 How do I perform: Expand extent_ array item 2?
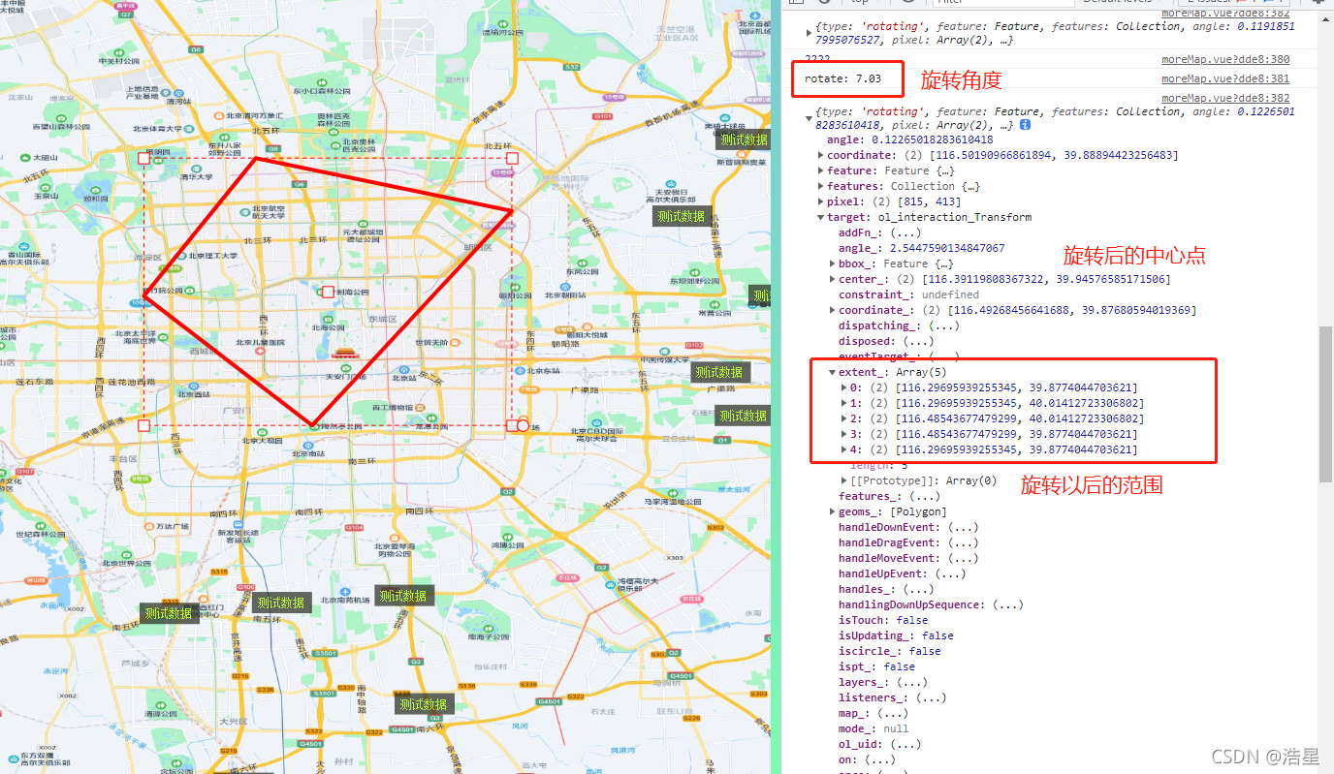(844, 418)
